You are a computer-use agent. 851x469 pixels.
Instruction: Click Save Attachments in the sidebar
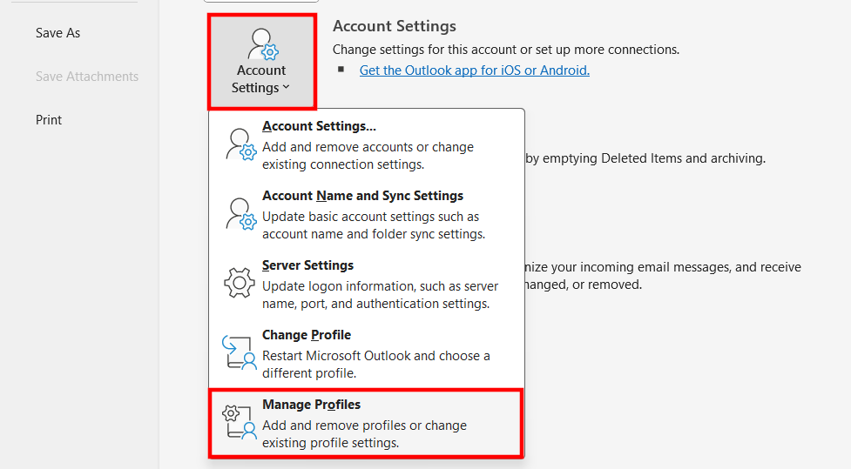tap(87, 77)
